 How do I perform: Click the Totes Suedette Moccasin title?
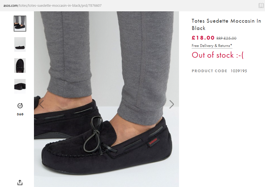coord(226,24)
